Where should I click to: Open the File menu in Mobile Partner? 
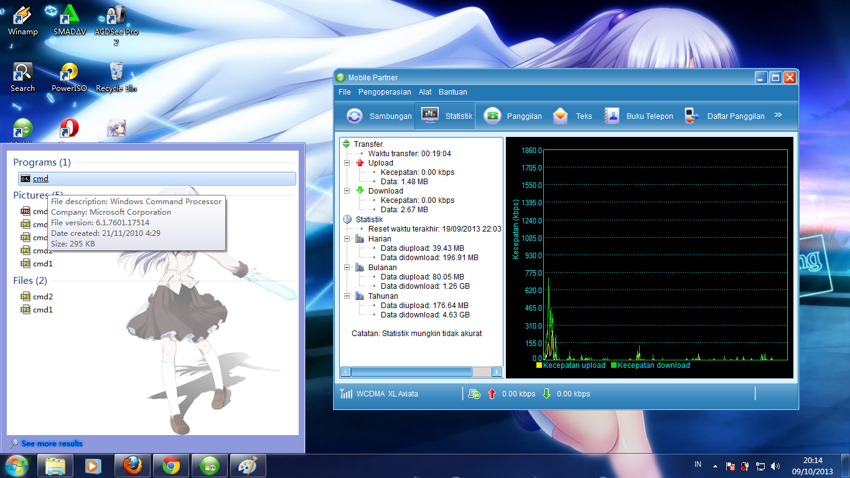(345, 92)
